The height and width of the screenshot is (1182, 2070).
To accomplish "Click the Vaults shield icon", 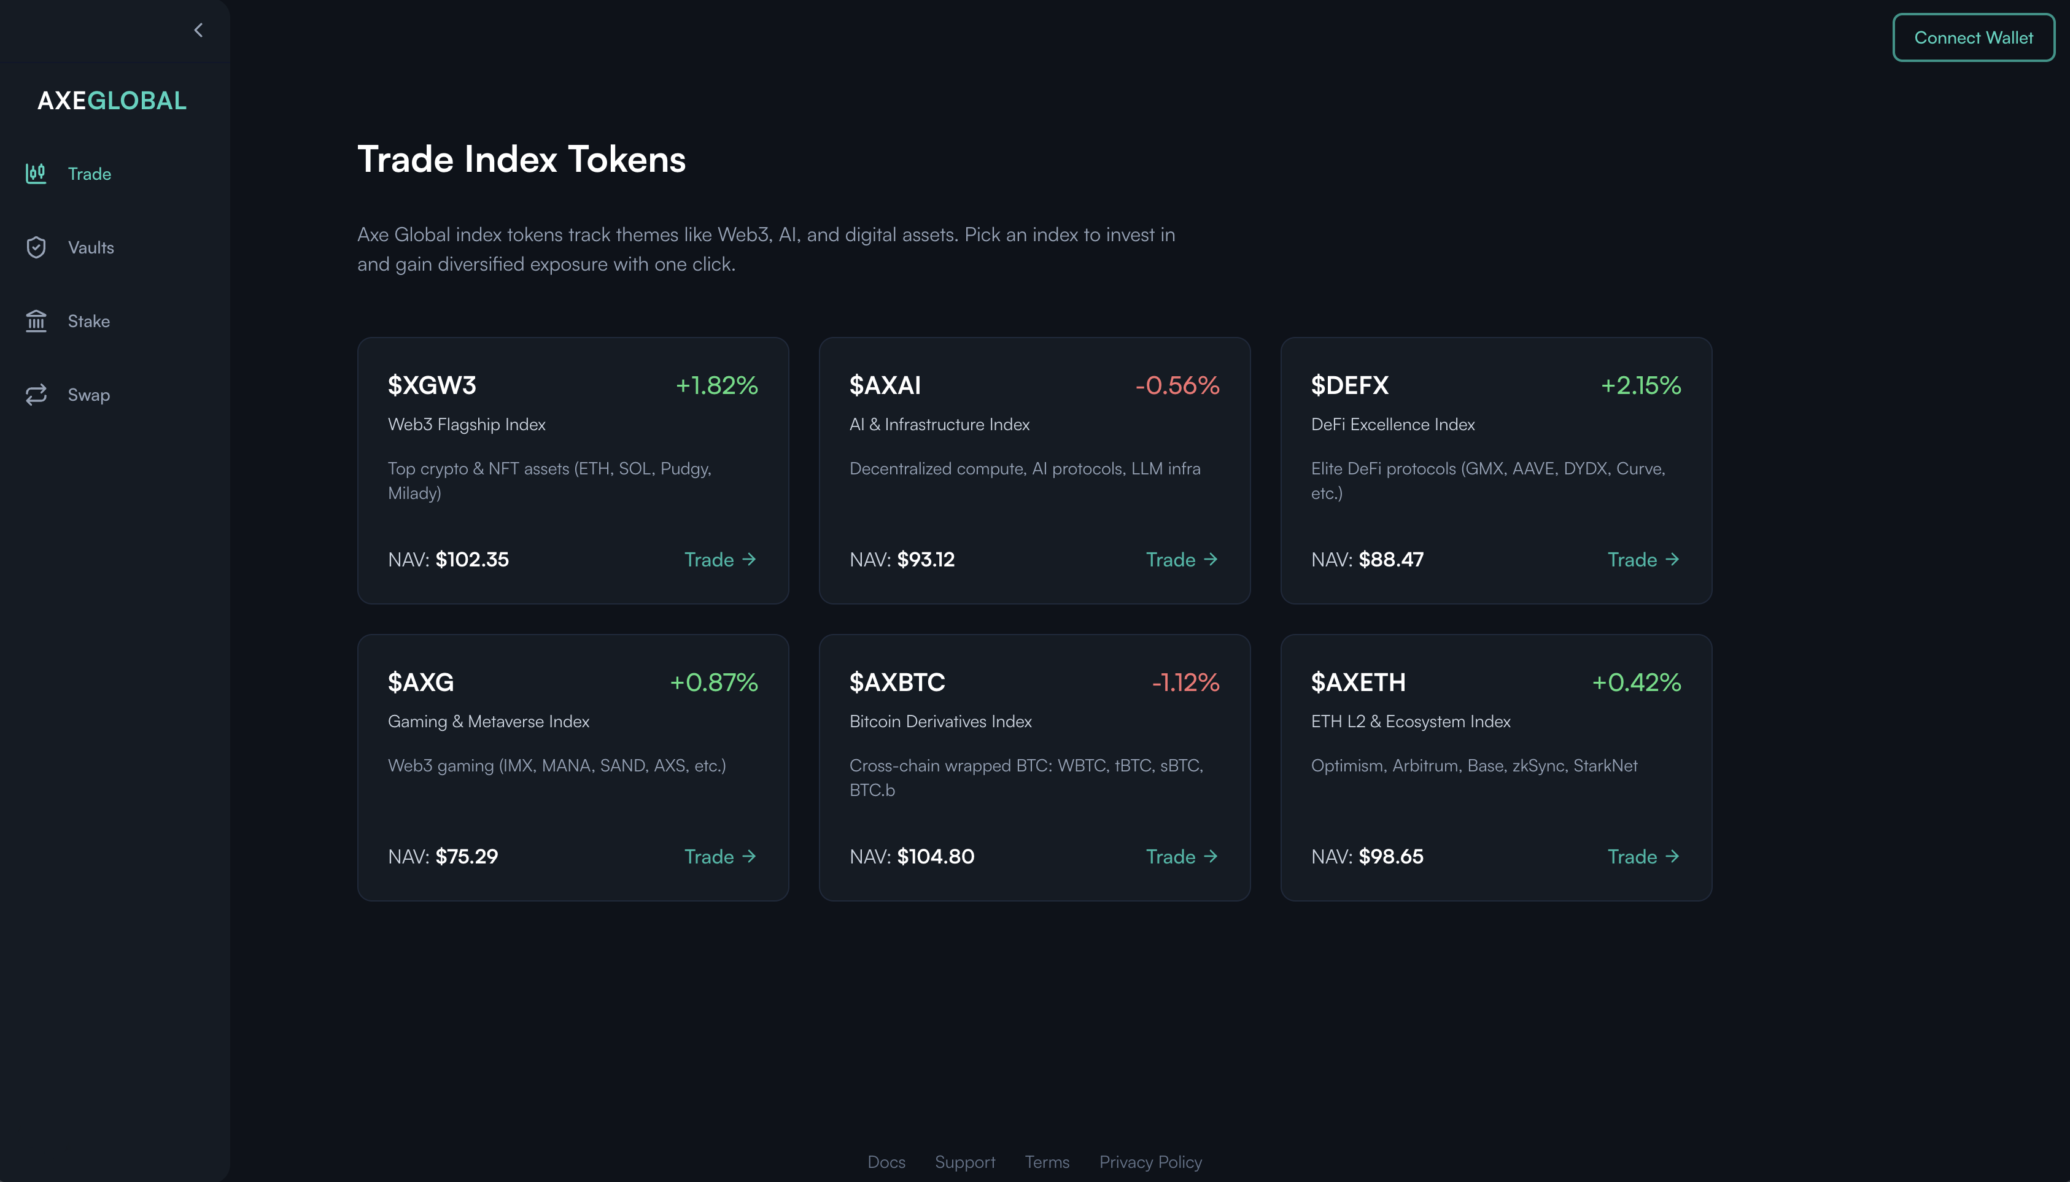I will point(36,247).
